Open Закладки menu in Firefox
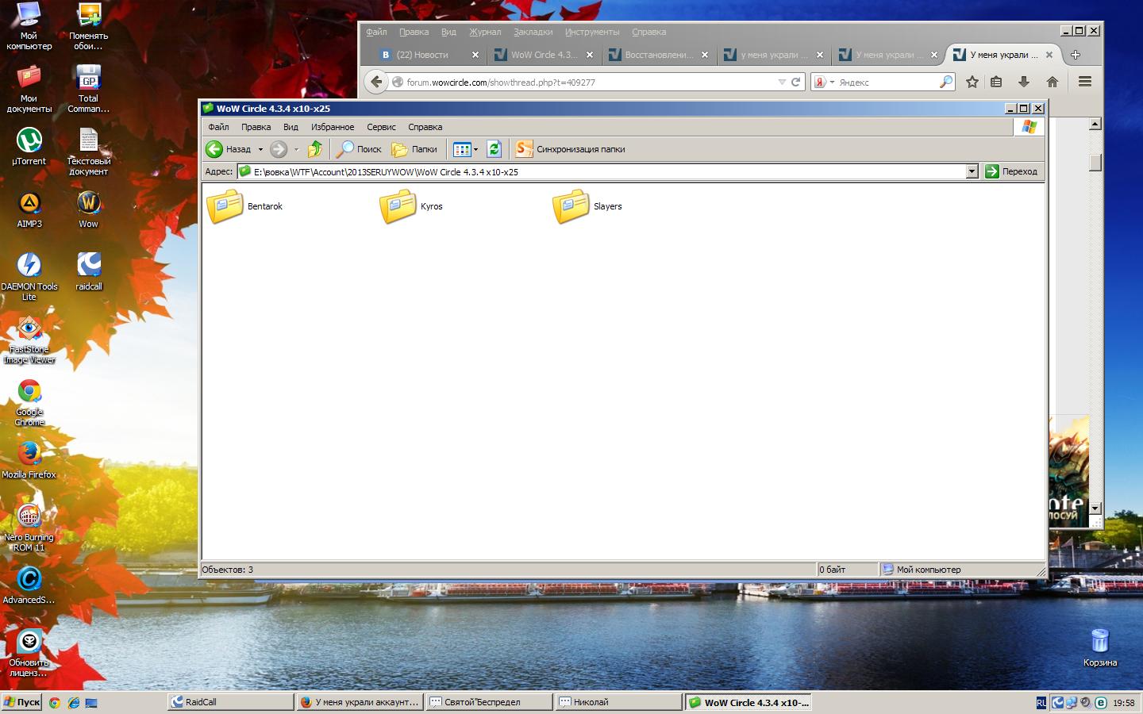 [x=533, y=32]
